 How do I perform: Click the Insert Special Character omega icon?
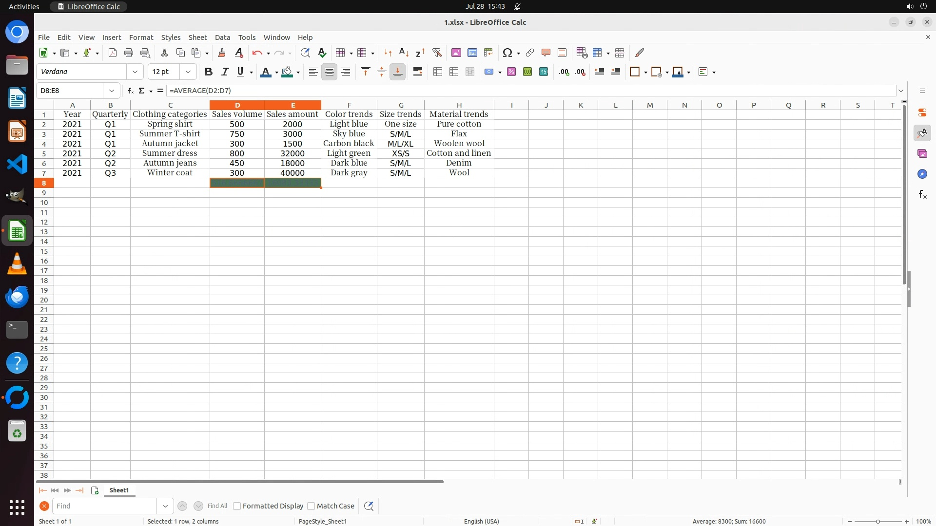point(507,53)
